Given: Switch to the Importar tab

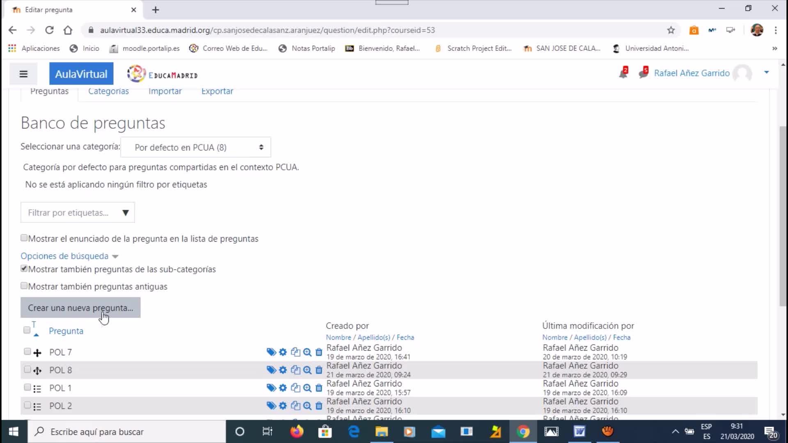Looking at the screenshot, I should point(165,91).
